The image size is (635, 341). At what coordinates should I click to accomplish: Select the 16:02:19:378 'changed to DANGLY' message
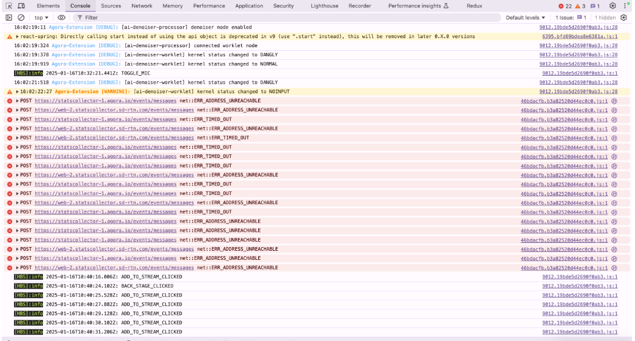point(201,55)
